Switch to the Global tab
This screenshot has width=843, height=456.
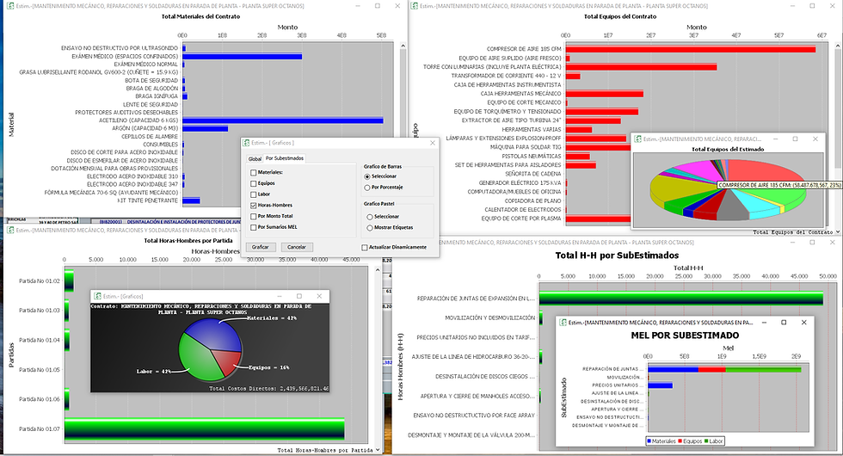pos(255,158)
